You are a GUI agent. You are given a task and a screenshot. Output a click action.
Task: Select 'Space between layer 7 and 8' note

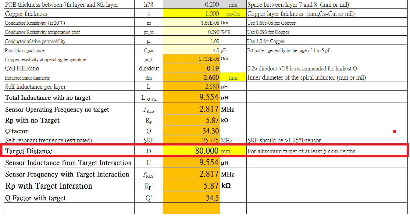[298, 5]
